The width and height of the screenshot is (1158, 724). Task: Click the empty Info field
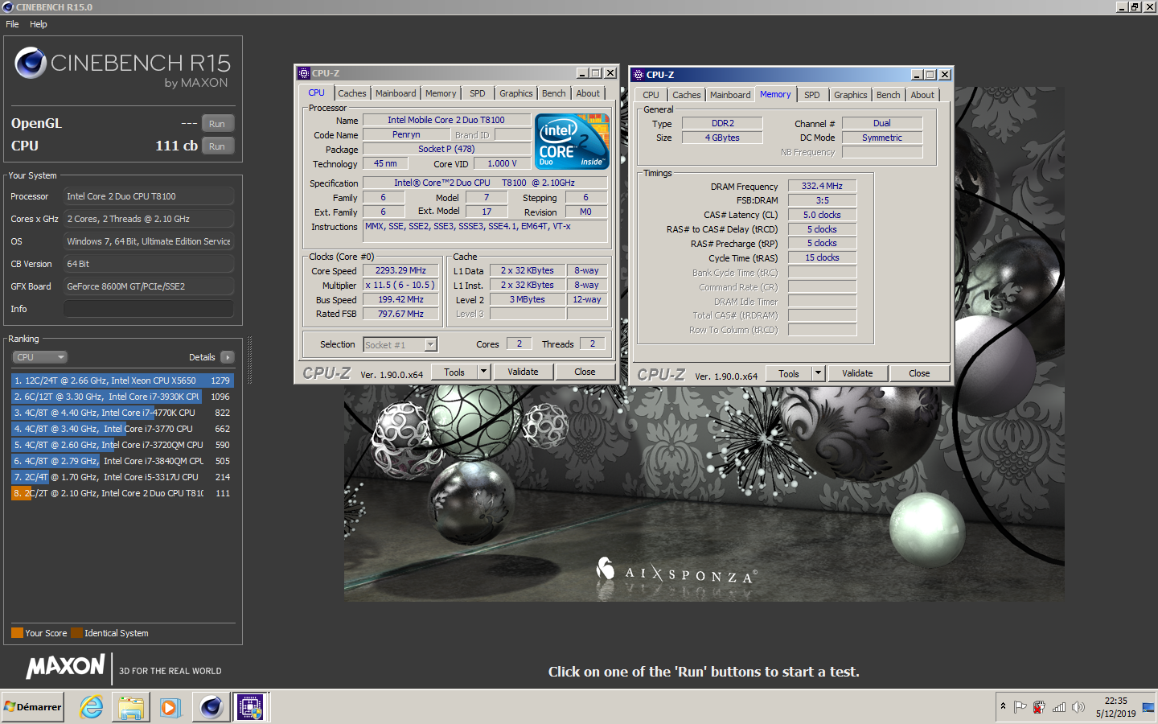click(x=149, y=309)
